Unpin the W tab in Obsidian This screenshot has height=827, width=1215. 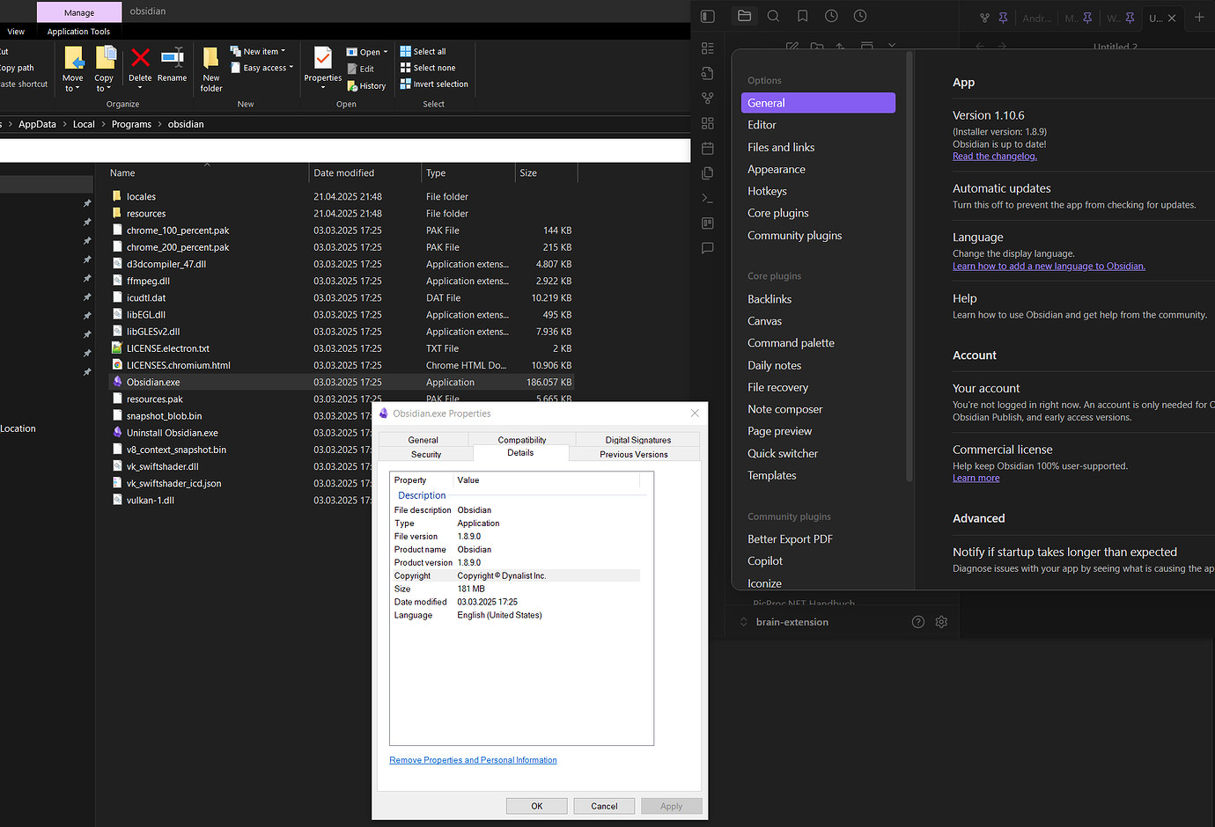[x=1129, y=18]
